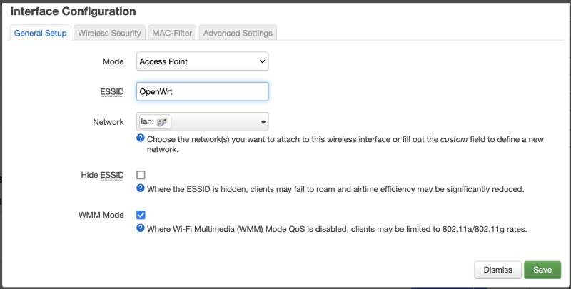Select the Advanced Settings tab
Image resolution: width=571 pixels, height=289 pixels.
(x=236, y=33)
